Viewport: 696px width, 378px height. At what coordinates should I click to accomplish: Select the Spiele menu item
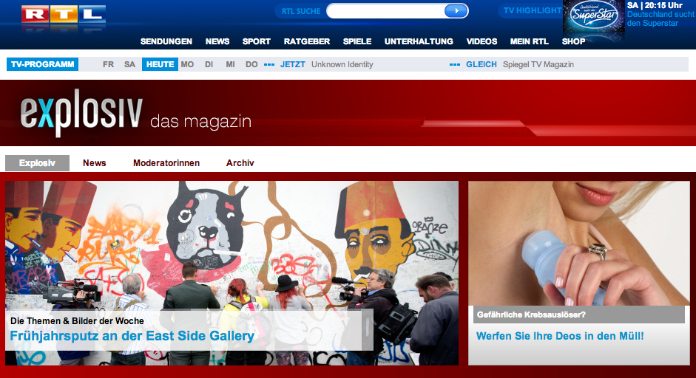tap(357, 41)
